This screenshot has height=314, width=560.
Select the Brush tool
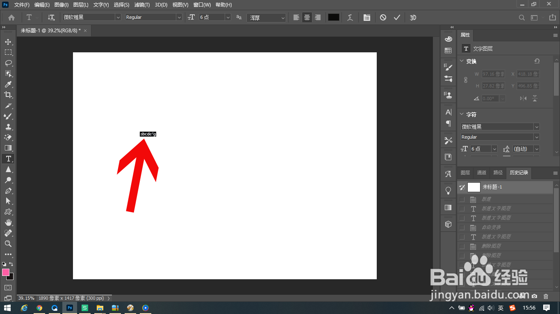8,116
